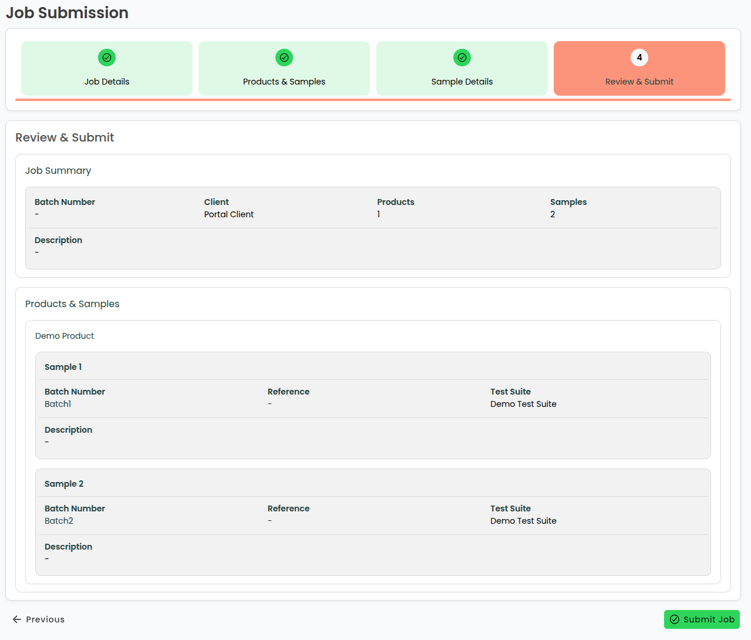Click the Reference label in Sample 1

pyautogui.click(x=288, y=392)
